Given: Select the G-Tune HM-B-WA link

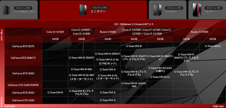Looking at the screenshot, I should click(x=81, y=69).
